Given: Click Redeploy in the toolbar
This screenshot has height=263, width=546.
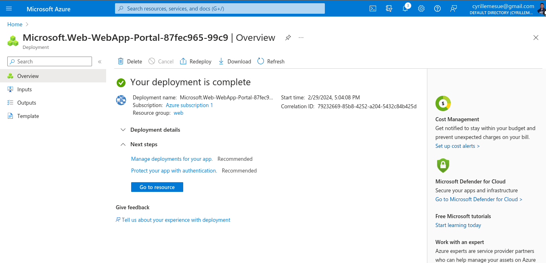Looking at the screenshot, I should [196, 61].
